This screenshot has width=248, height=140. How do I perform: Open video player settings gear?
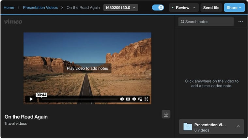[134, 99]
